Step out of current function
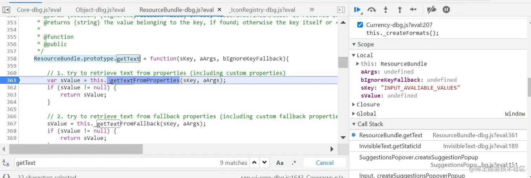The width and height of the screenshot is (531, 178). 399,10
